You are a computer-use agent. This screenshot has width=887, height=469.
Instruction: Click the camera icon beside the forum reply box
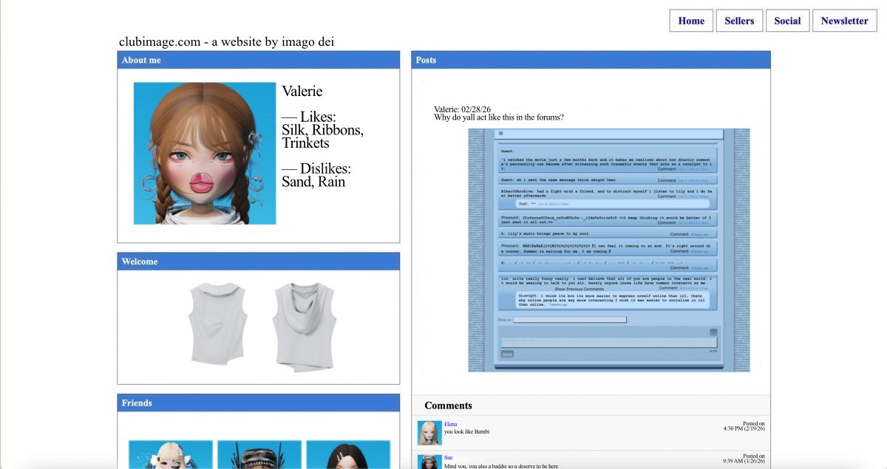point(714,332)
